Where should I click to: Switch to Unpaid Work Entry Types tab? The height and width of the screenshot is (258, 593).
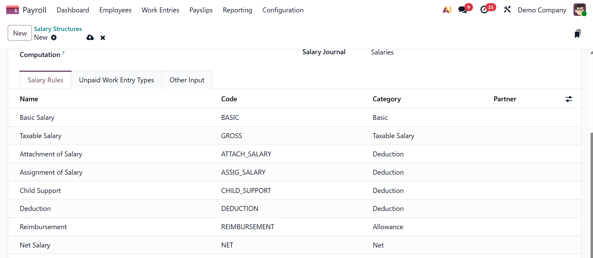116,80
